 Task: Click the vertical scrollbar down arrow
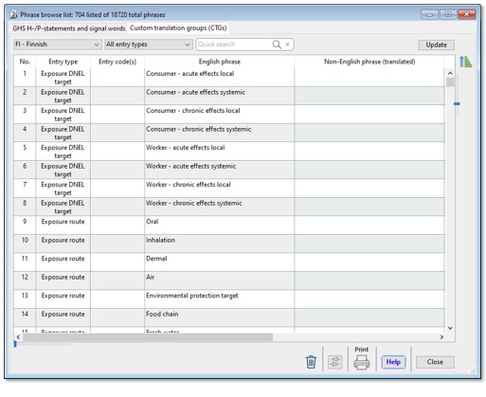click(450, 328)
